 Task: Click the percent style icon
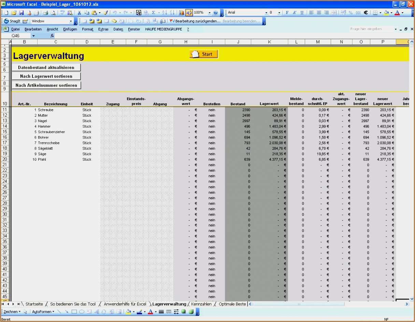click(x=350, y=13)
